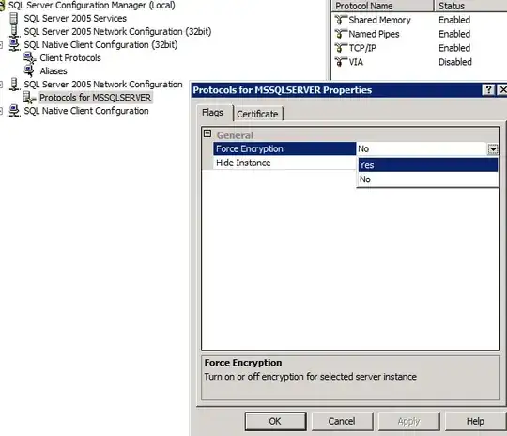Click VIA protocol name
507x436 pixels.
point(356,62)
